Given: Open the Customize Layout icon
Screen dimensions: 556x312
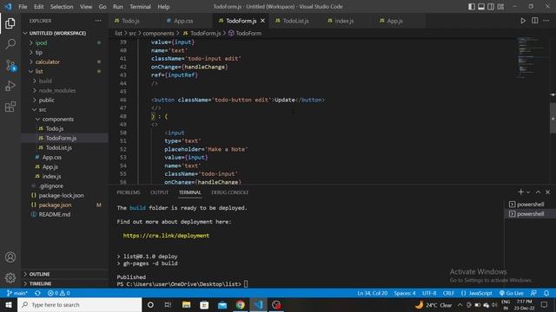Looking at the screenshot, I should [500, 7].
